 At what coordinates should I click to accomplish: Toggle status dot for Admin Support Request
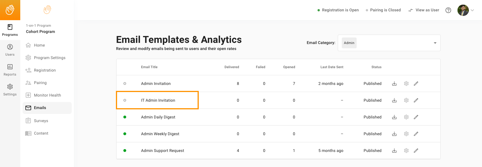click(x=125, y=151)
